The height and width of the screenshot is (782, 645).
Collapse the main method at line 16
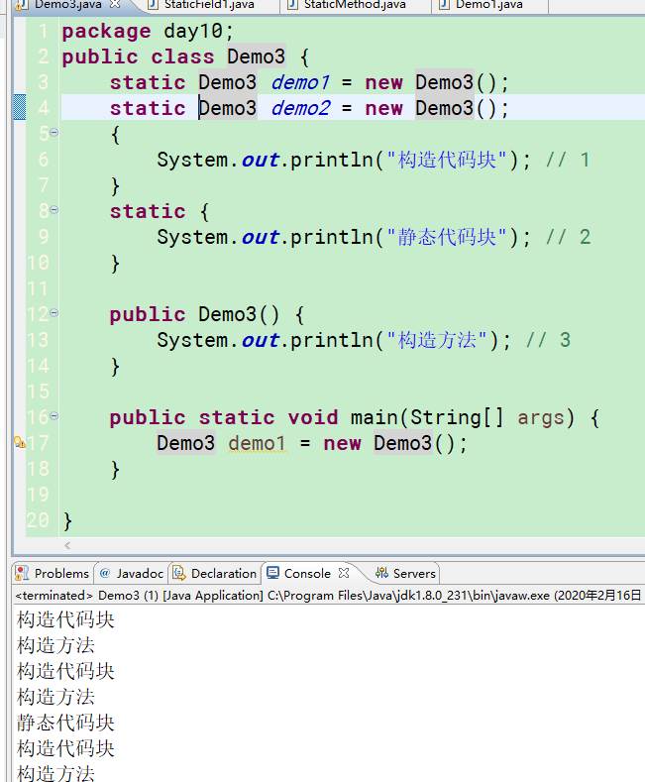(54, 416)
